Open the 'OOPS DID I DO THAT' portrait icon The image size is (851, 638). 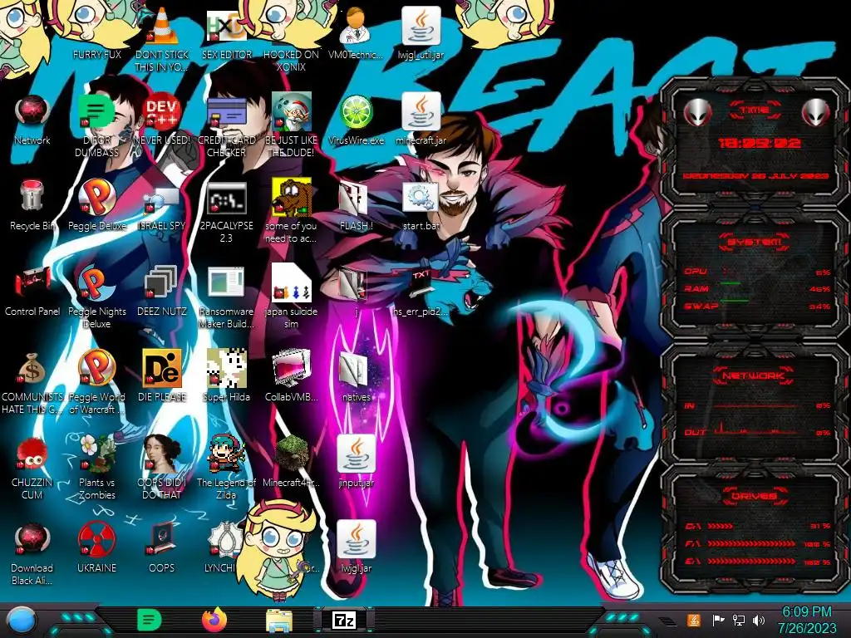pyautogui.click(x=162, y=454)
